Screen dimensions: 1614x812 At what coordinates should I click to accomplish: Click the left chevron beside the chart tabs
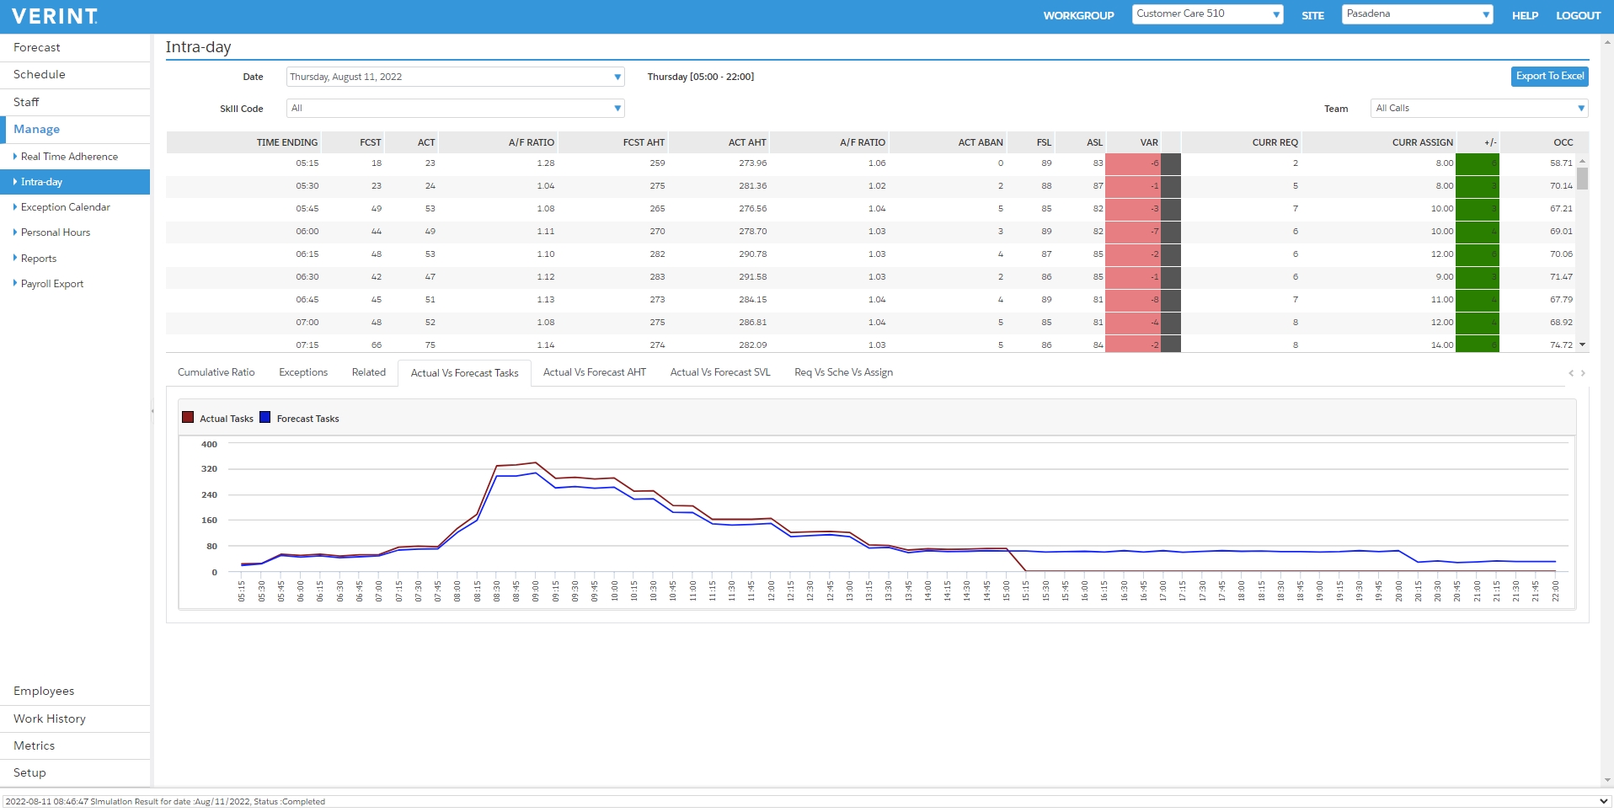tap(1570, 372)
